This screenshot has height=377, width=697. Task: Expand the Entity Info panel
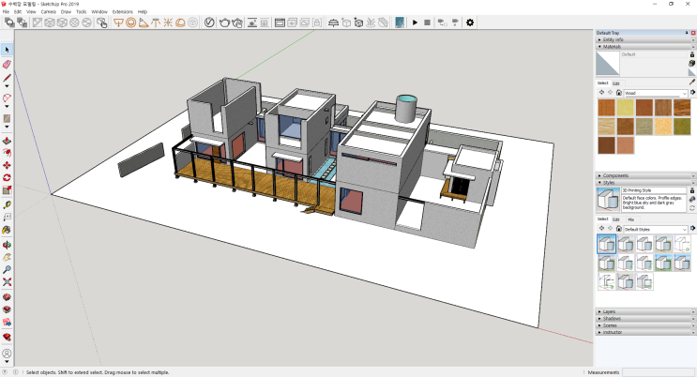(x=645, y=39)
